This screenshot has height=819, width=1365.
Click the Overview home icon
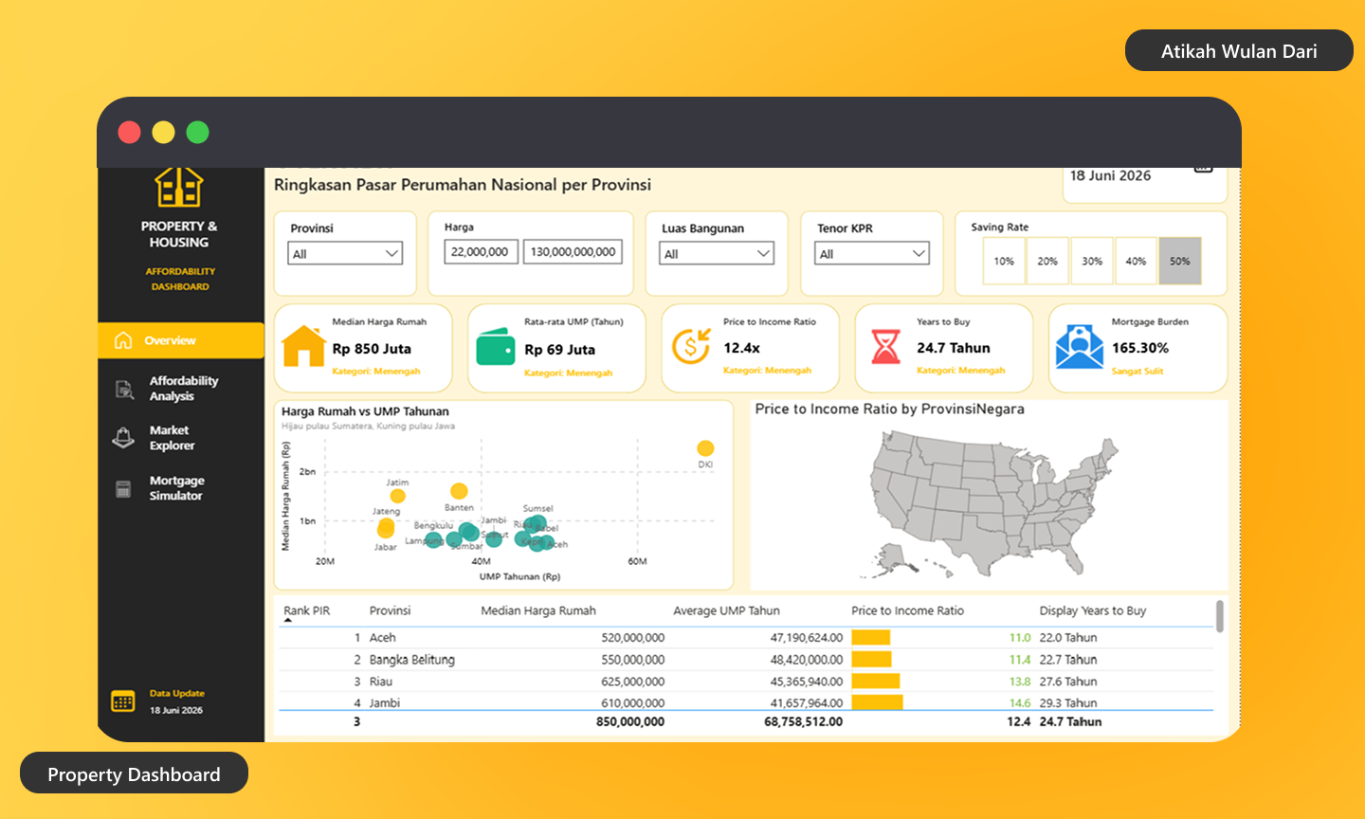pyautogui.click(x=123, y=340)
